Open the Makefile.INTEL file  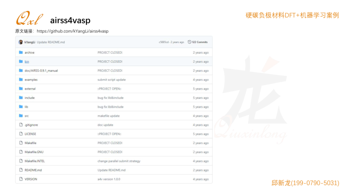[34, 161]
